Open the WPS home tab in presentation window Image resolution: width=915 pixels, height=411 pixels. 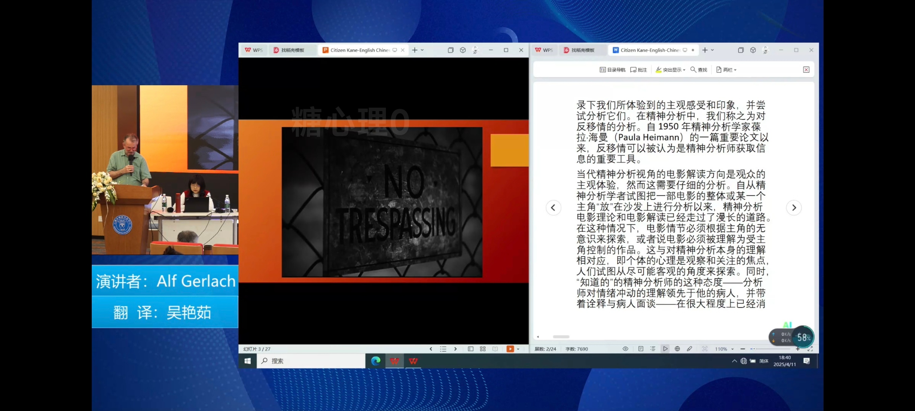click(254, 50)
